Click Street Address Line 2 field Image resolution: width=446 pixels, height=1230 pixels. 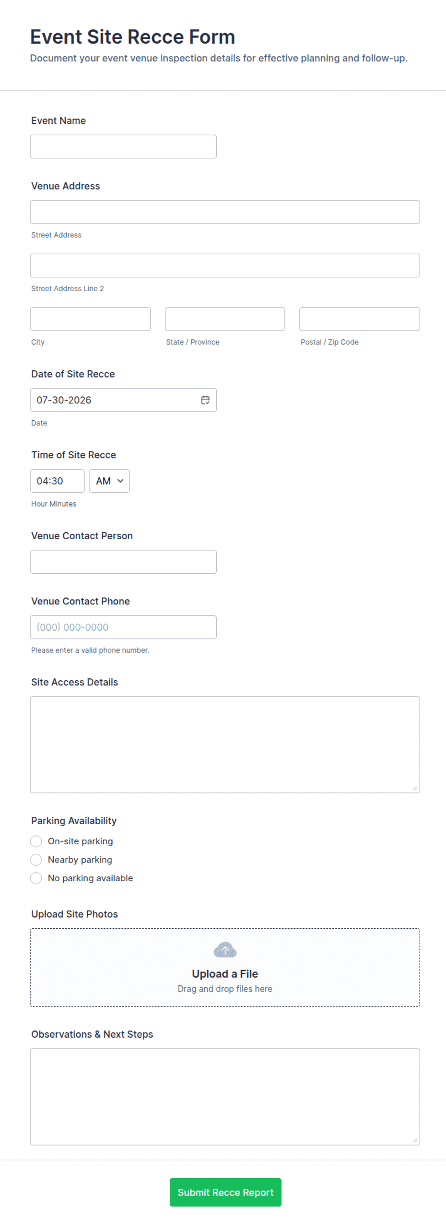click(225, 265)
